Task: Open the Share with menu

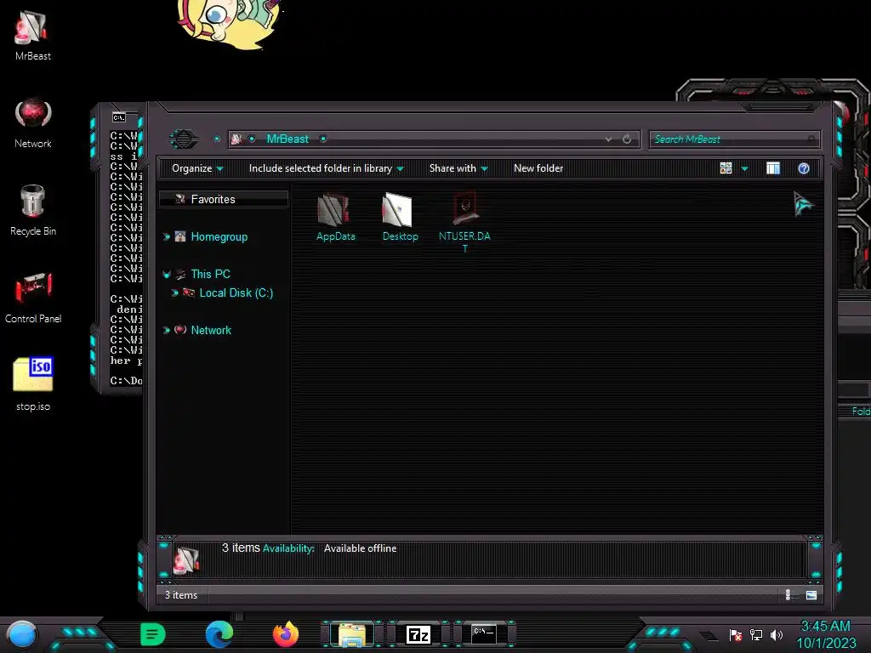Action: coord(458,168)
